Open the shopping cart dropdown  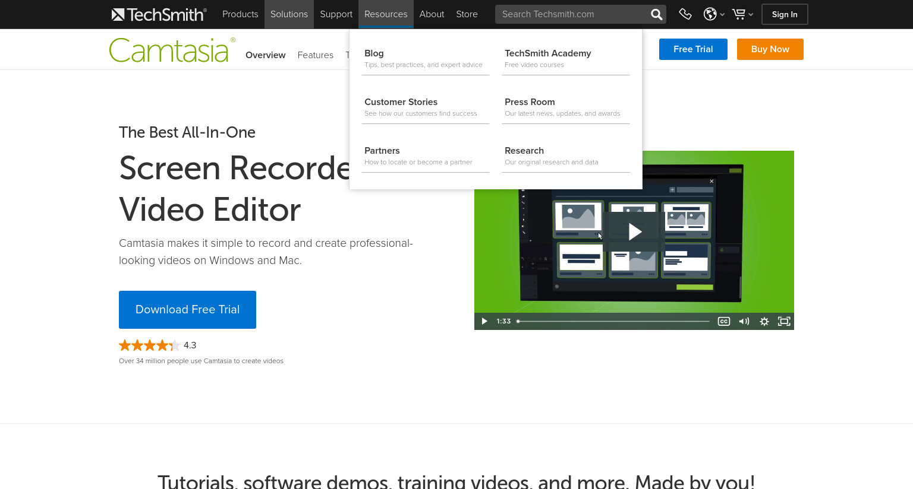pyautogui.click(x=742, y=14)
